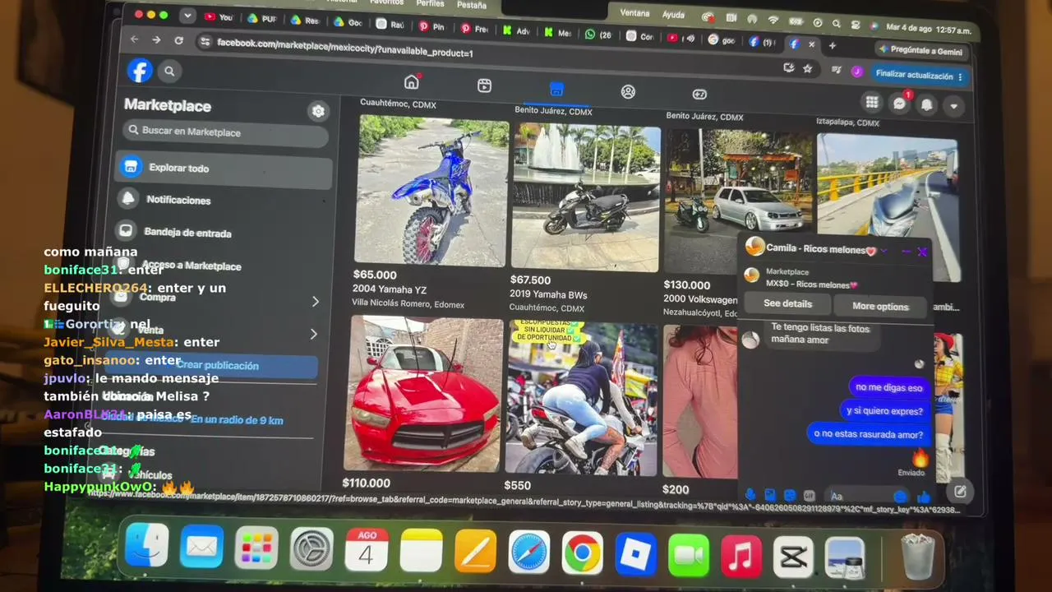Open a new Chrome tab
The image size is (1052, 592).
832,45
